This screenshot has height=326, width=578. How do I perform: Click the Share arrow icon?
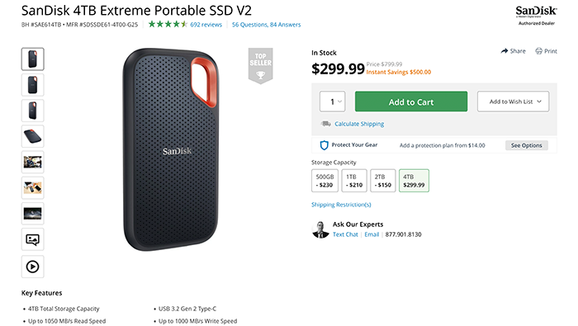coord(504,51)
